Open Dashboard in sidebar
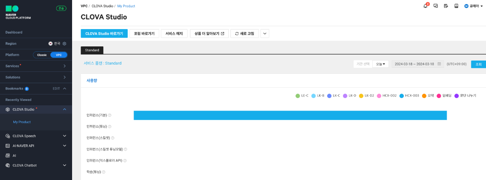 click(14, 32)
